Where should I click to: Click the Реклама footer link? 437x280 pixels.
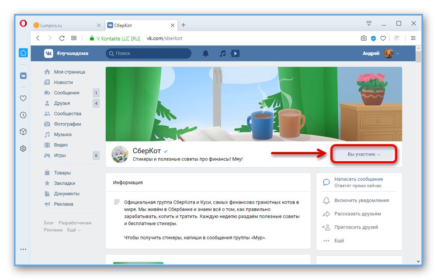pos(53,230)
